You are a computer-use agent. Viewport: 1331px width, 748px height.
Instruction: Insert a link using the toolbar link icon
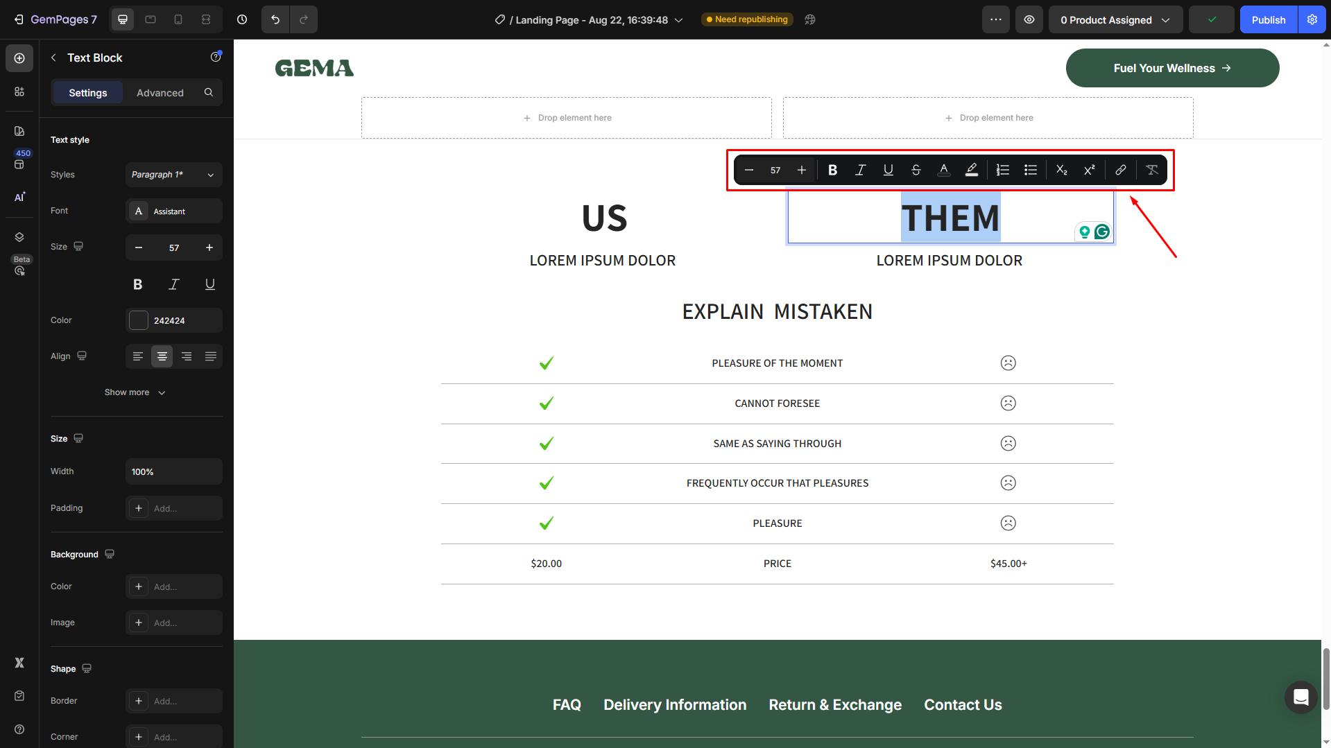[x=1120, y=170]
